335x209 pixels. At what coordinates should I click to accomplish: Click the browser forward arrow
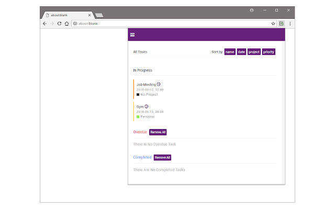[52, 24]
